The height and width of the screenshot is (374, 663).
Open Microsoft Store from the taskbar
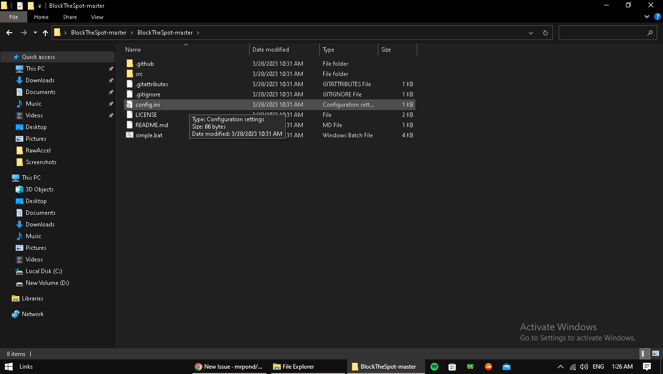tap(452, 366)
